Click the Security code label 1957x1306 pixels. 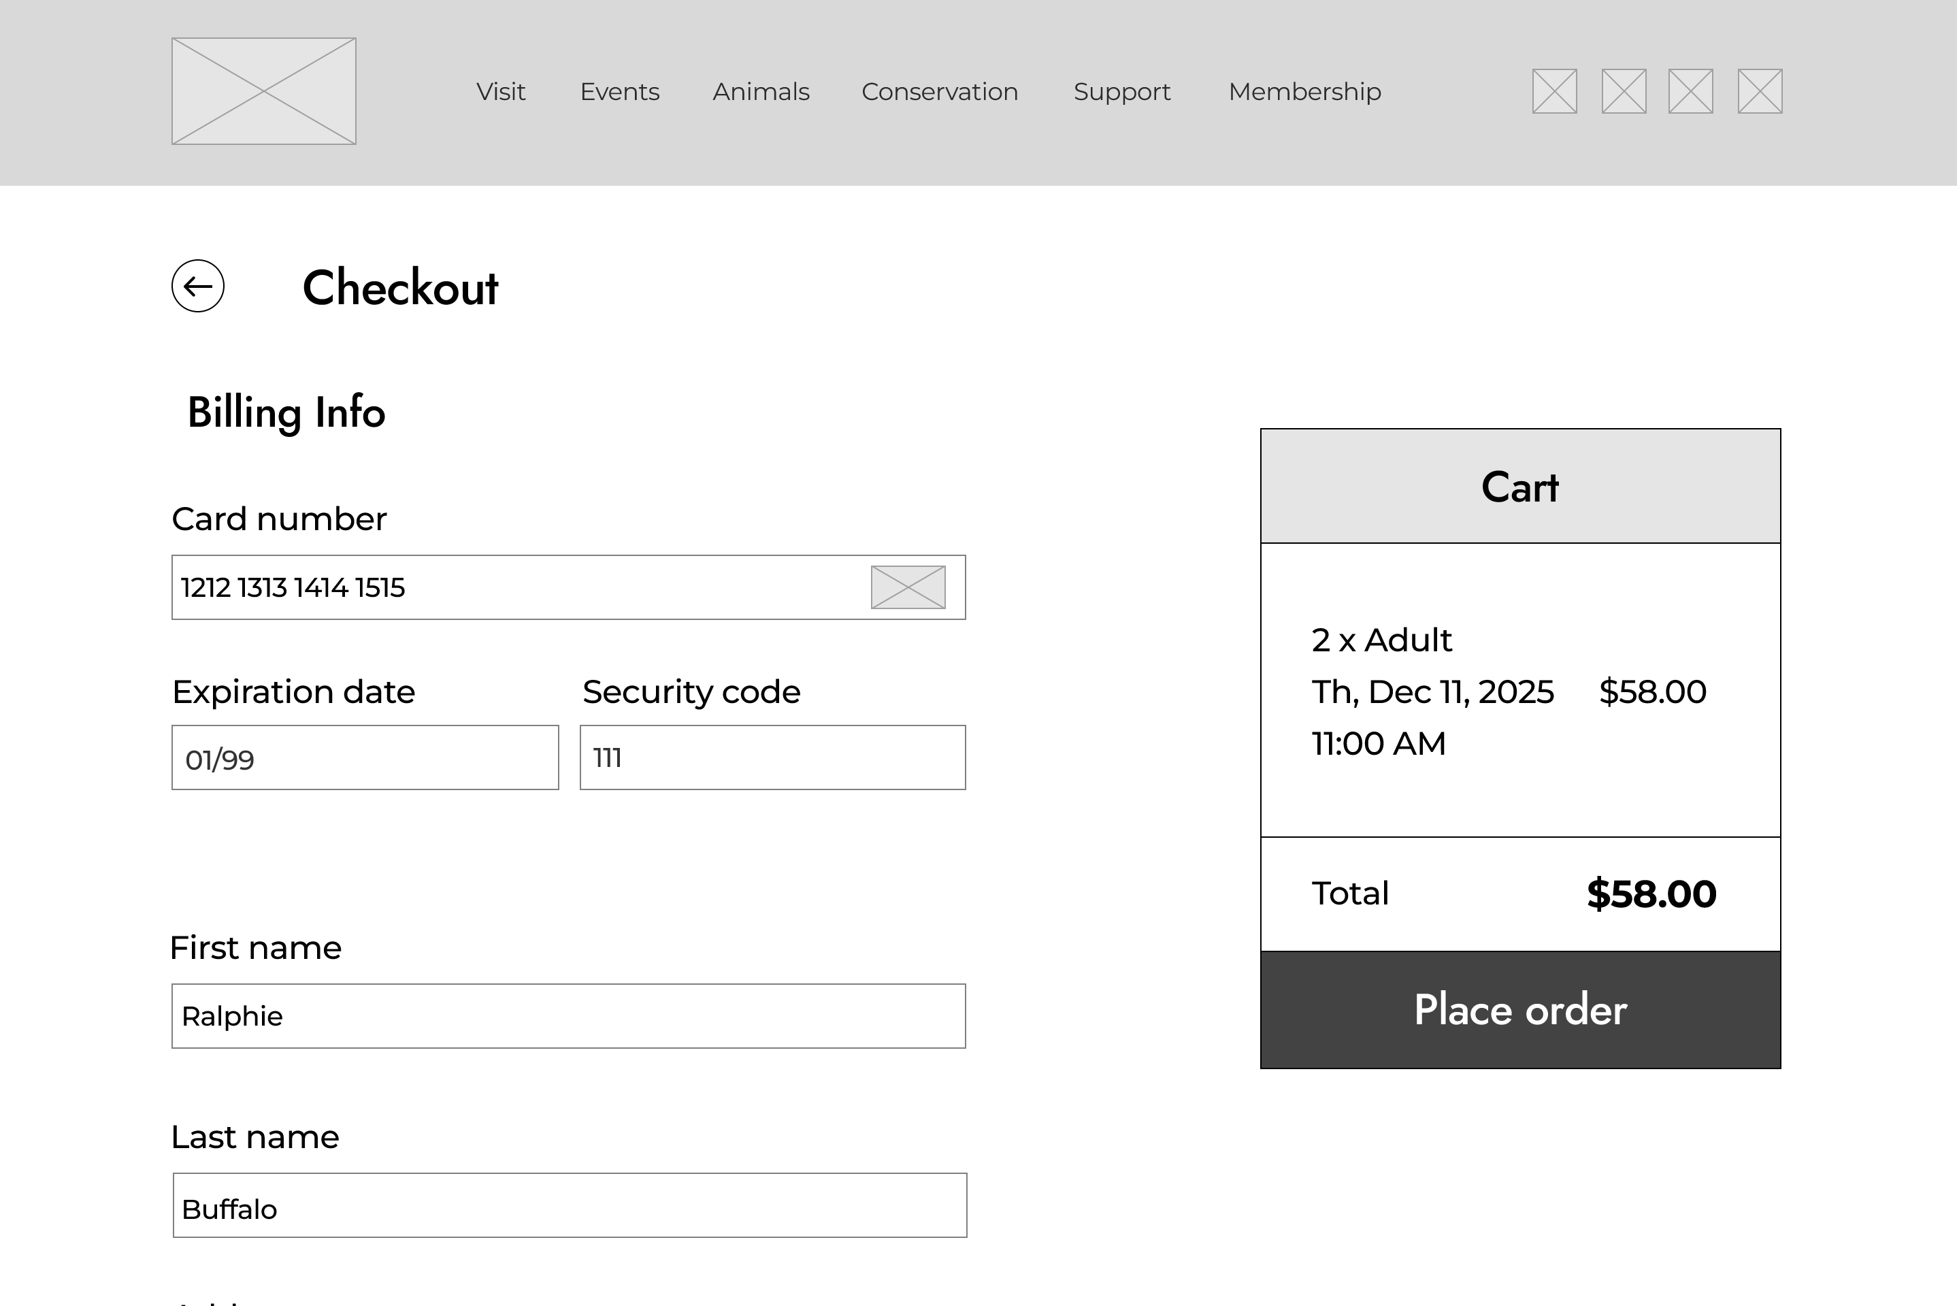[x=691, y=692]
